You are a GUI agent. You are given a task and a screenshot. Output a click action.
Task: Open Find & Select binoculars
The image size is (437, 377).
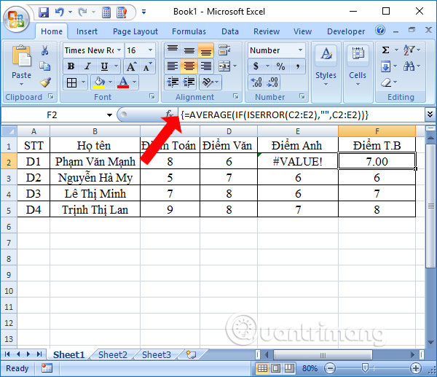coord(409,66)
